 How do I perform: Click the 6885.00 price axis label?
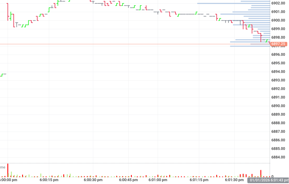point(278,149)
